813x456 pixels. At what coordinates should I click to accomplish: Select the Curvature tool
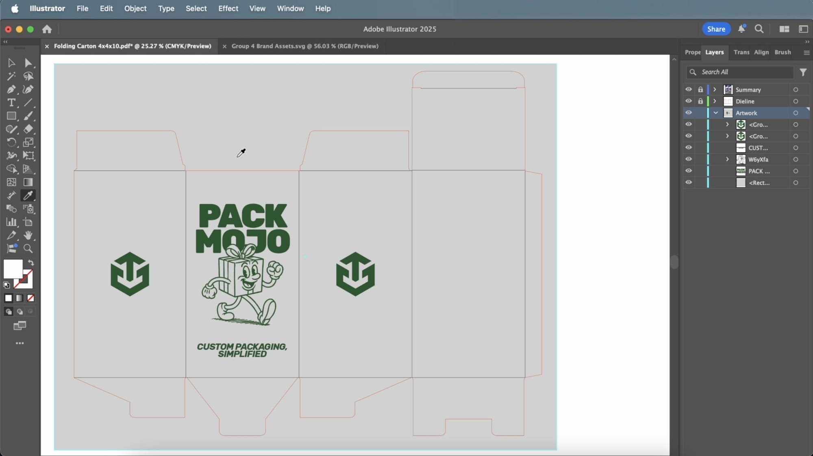(28, 89)
